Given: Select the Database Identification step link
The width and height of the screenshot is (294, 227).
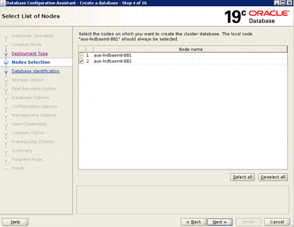Looking at the screenshot, I should point(35,71).
